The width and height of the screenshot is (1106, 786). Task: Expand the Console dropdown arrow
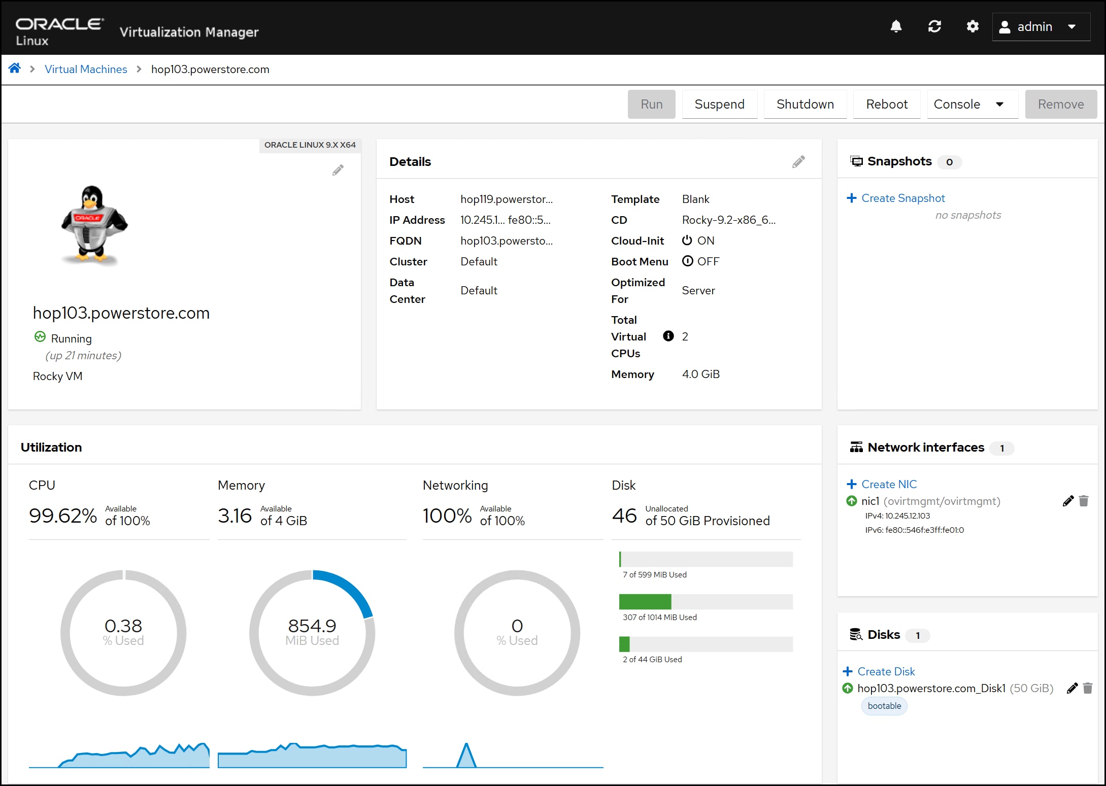[999, 104]
